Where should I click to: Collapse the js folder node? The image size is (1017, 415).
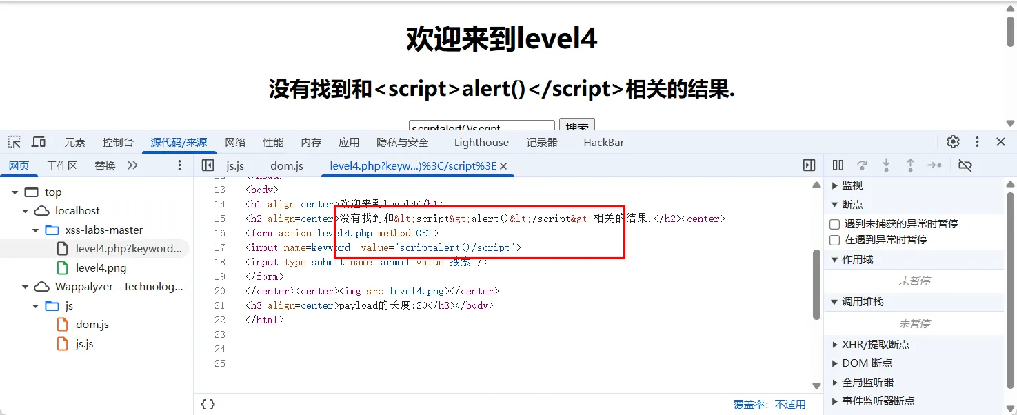37,306
